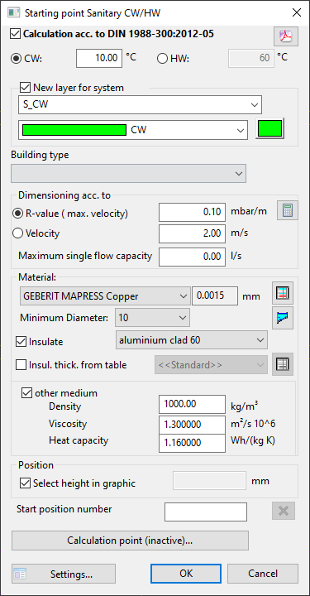
Task: Open the aluminium clad 60 insulation dropdown
Action: [192, 340]
